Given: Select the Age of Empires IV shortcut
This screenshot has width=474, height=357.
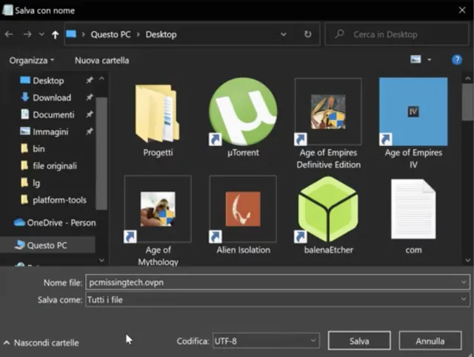Looking at the screenshot, I should point(413,112).
